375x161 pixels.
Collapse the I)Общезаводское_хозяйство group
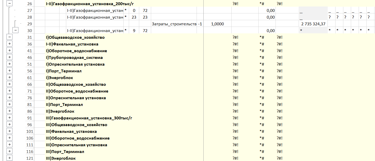pos(9,37)
